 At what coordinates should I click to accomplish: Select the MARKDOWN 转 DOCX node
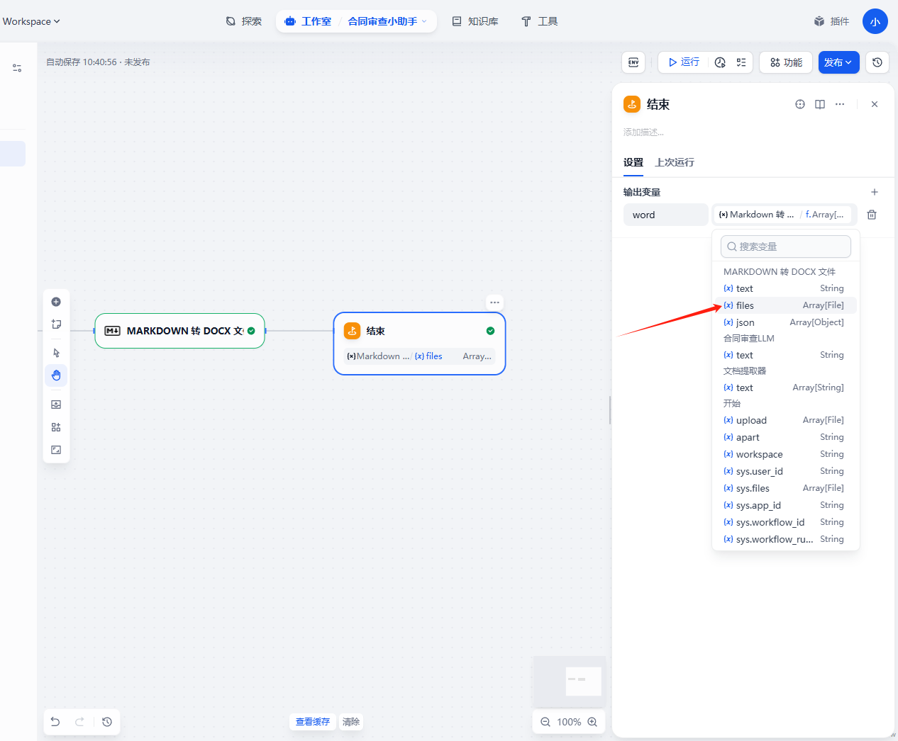(179, 331)
